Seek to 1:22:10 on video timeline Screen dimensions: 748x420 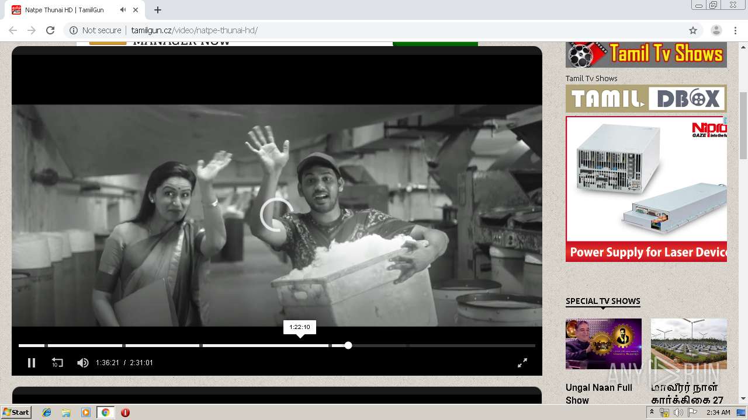[x=300, y=345]
